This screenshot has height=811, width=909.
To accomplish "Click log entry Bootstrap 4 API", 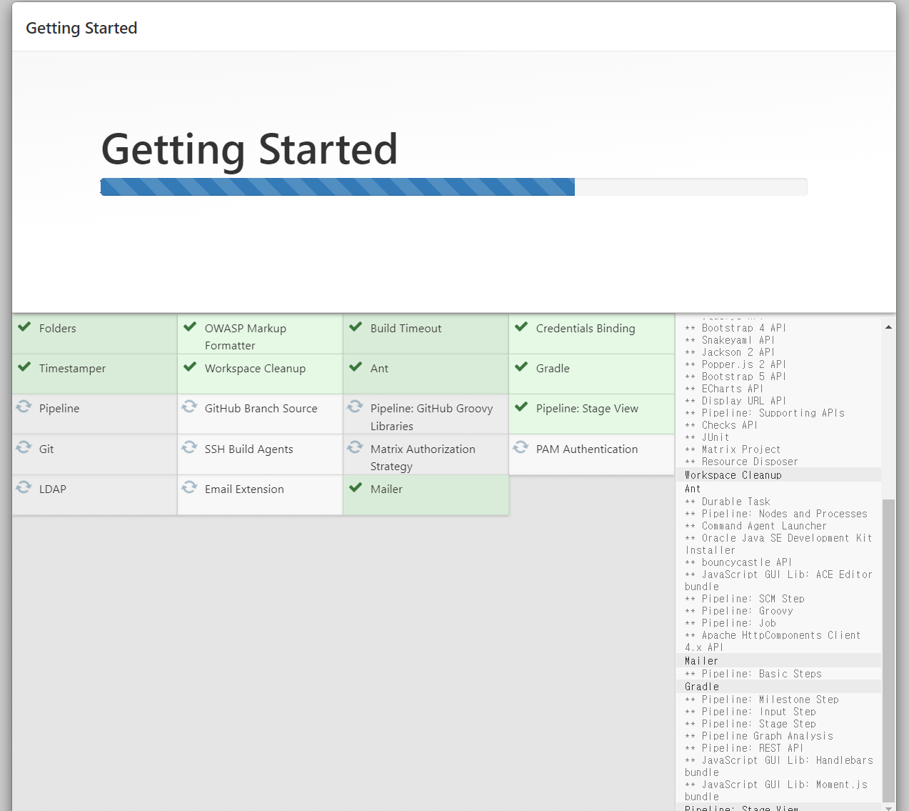I will pyautogui.click(x=735, y=328).
